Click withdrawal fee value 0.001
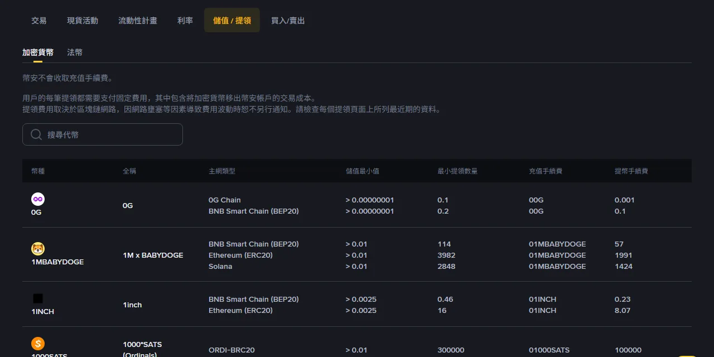The image size is (714, 357). [x=625, y=200]
